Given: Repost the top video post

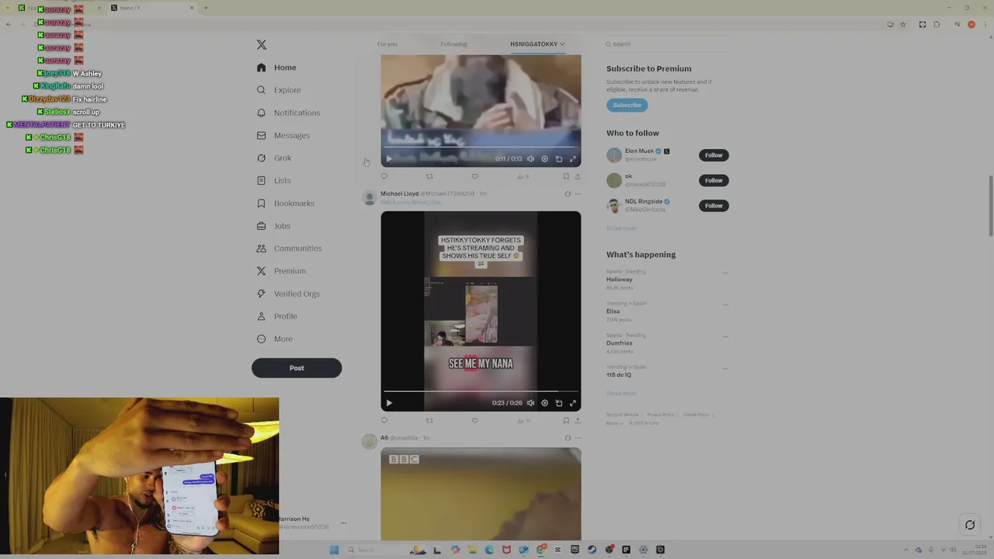Looking at the screenshot, I should (429, 176).
